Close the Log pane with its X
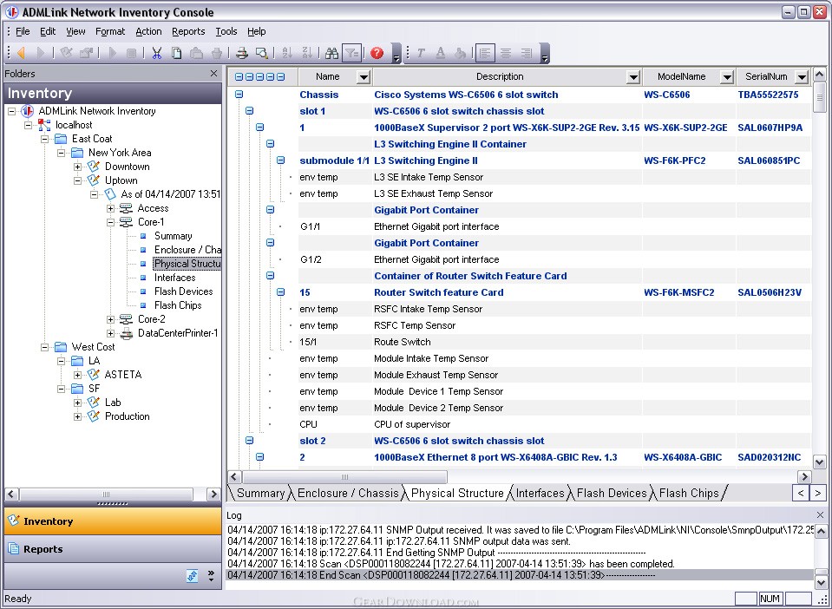Screen dimensions: 832x609 (x=821, y=514)
